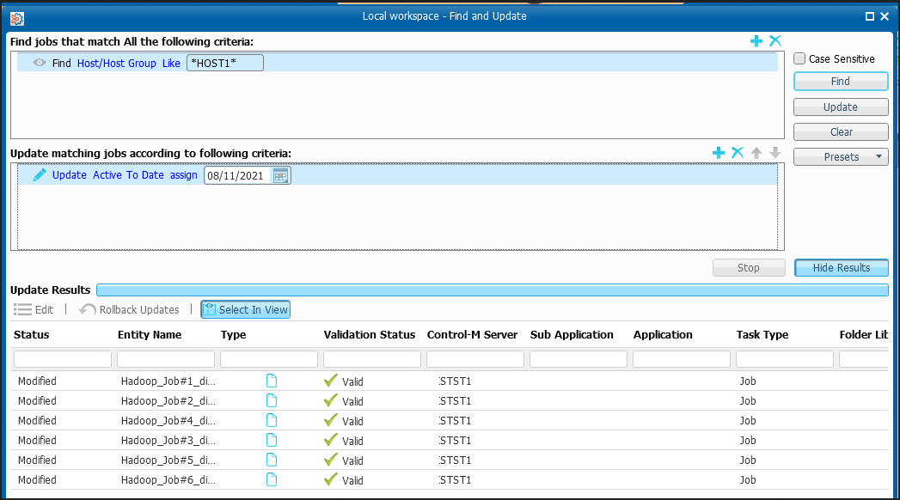The image size is (900, 500).
Task: Change the Like operator in find criterion
Action: tap(171, 63)
